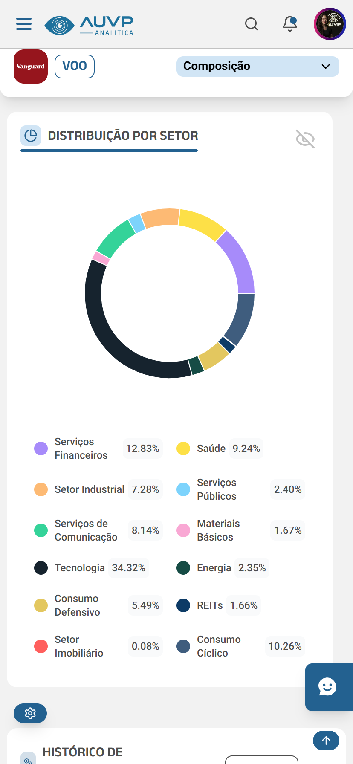
Task: Check notifications via the bell icon
Action: [289, 24]
